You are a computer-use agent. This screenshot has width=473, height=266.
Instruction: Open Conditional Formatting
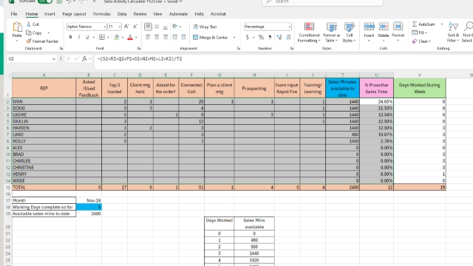pos(309,33)
